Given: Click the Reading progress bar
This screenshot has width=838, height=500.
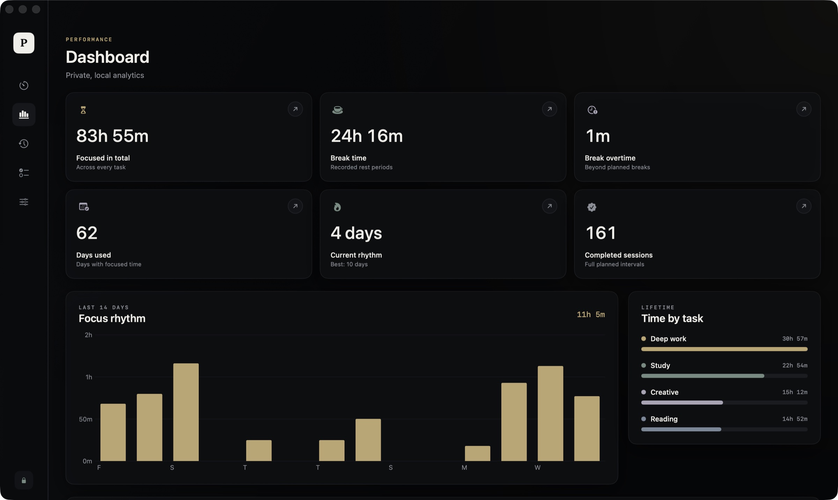Looking at the screenshot, I should click(x=724, y=429).
